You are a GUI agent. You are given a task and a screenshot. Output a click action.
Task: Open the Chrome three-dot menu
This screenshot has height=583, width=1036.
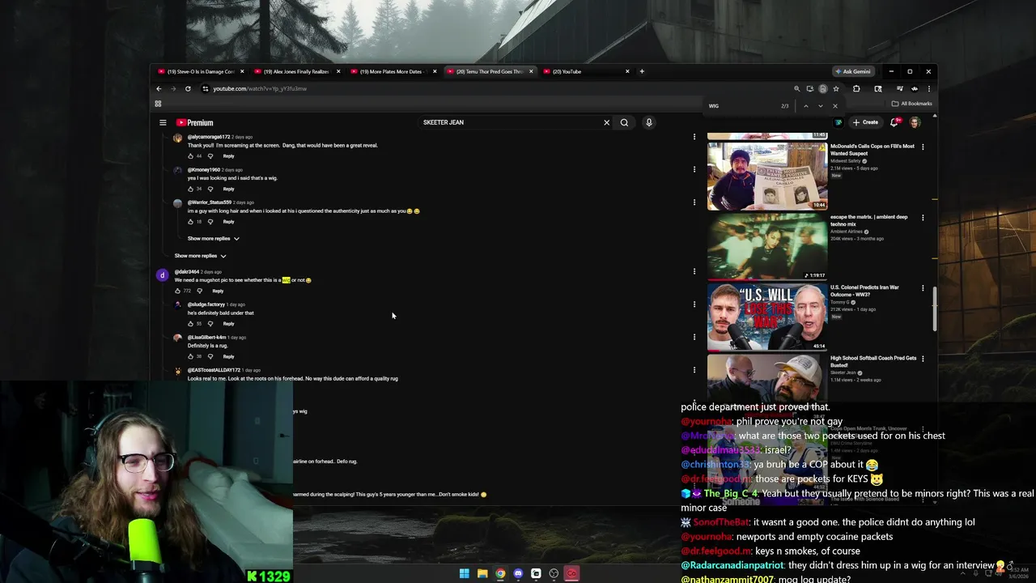pos(928,88)
